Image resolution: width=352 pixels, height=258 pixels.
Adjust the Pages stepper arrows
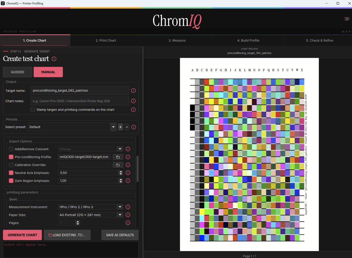77,223
